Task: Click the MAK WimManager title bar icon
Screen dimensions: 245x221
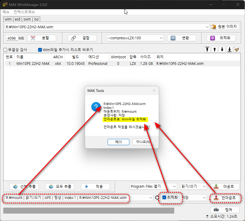Action: pyautogui.click(x=5, y=4)
